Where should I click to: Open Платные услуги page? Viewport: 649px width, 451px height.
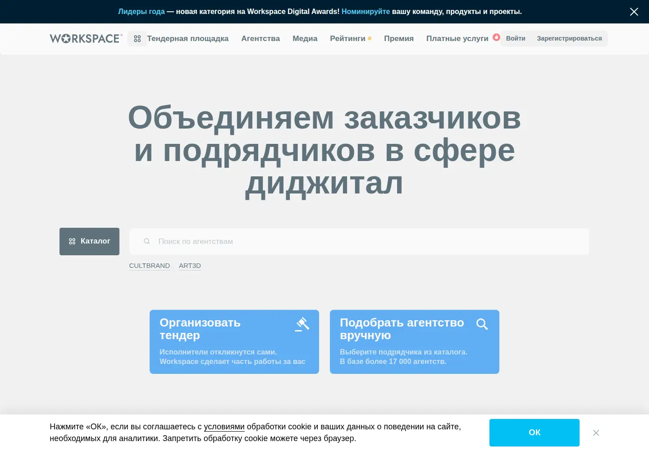pyautogui.click(x=457, y=39)
